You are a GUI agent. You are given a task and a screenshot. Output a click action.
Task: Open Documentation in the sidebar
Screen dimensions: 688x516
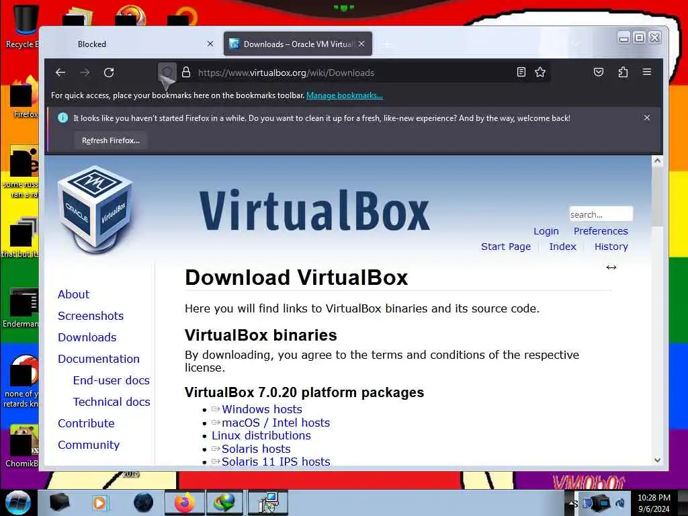pyautogui.click(x=98, y=359)
